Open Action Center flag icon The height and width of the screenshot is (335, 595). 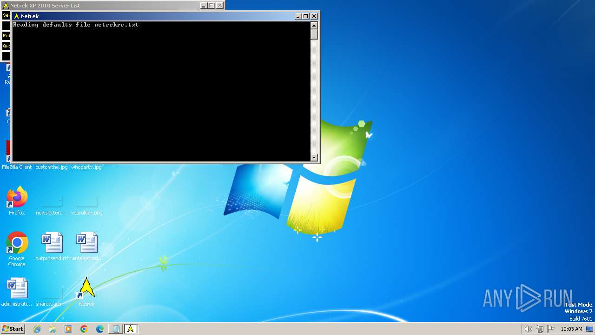[x=551, y=329]
